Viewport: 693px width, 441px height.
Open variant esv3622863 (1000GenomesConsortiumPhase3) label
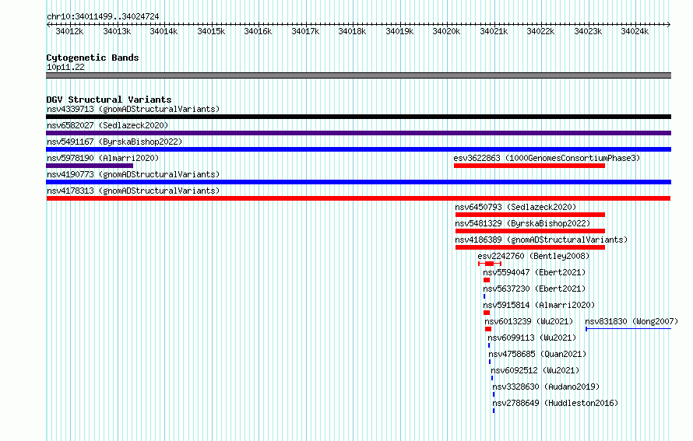547,158
